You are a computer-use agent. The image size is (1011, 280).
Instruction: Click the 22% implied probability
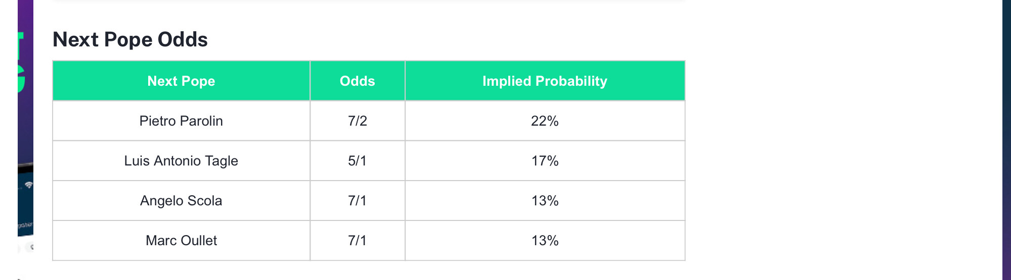pyautogui.click(x=545, y=121)
